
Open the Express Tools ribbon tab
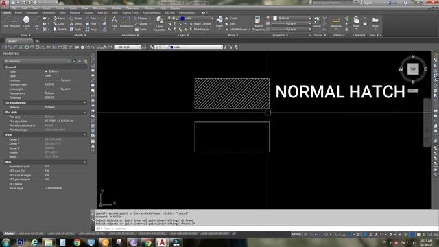point(130,12)
